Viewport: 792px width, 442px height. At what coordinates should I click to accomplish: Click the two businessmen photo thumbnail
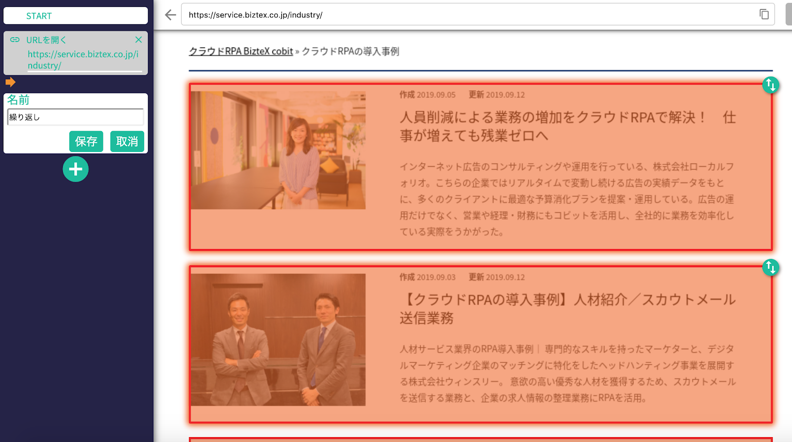click(278, 340)
